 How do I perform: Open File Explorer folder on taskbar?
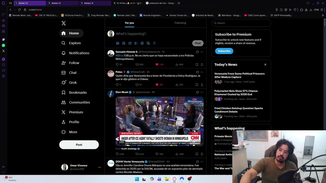[x=167, y=179]
